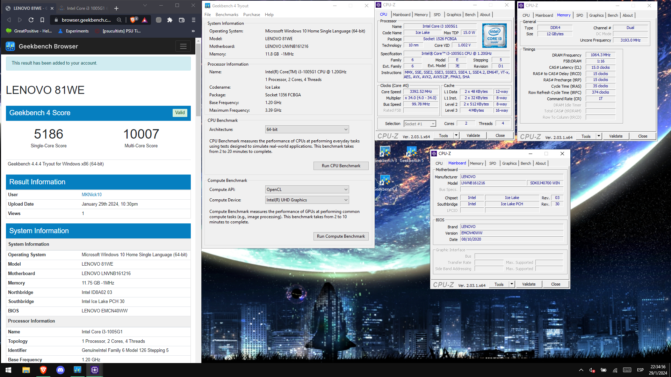Open the MKNick10 user link
671x377 pixels.
pyautogui.click(x=92, y=195)
